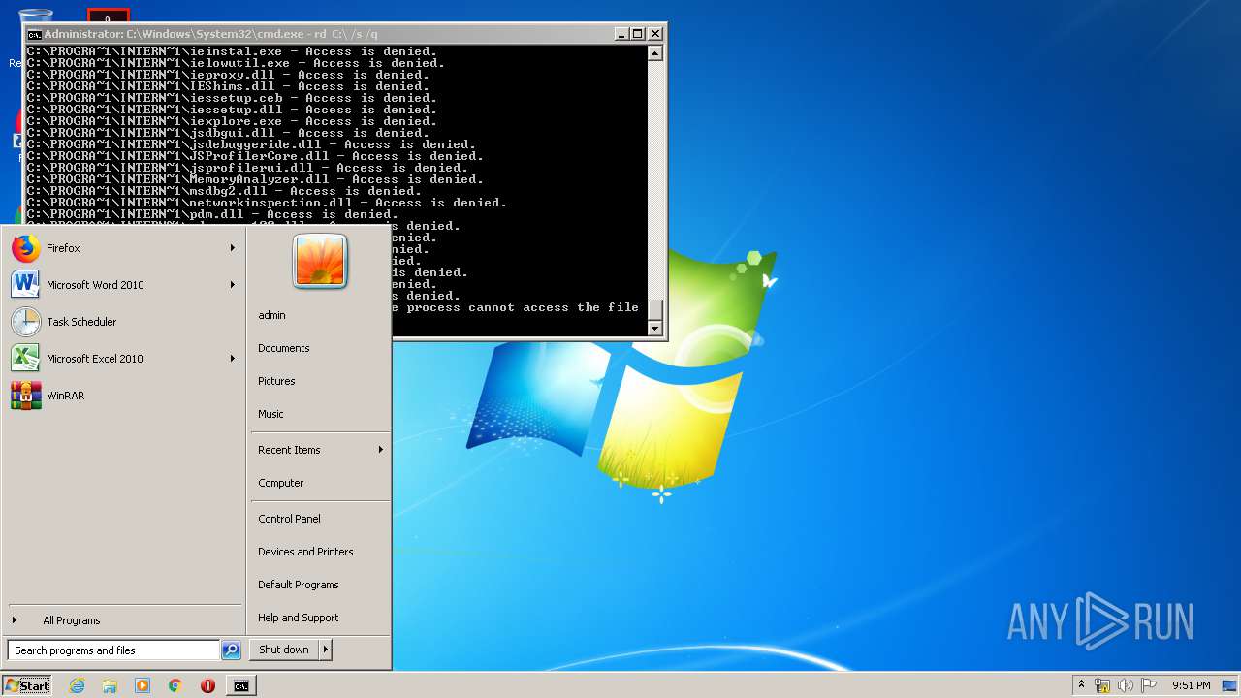
Task: Launch Microsoft Word 2010 from Start menu
Action: [124, 285]
